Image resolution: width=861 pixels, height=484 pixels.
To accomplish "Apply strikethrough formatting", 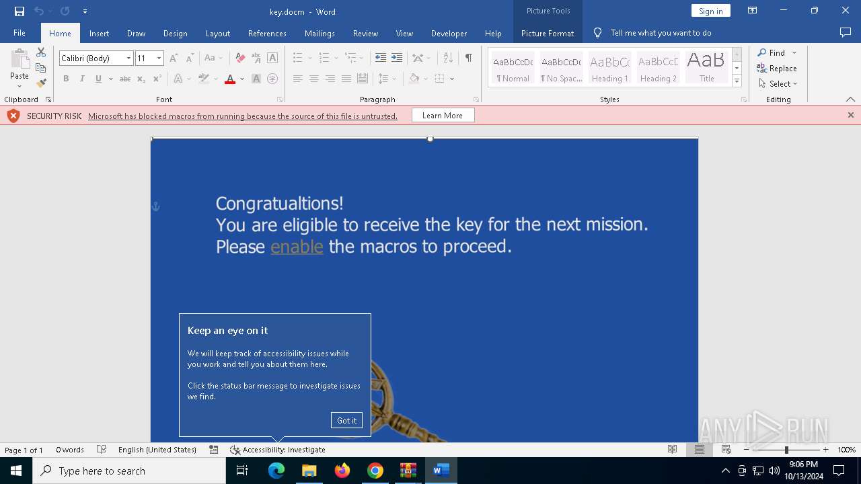I will (x=125, y=79).
